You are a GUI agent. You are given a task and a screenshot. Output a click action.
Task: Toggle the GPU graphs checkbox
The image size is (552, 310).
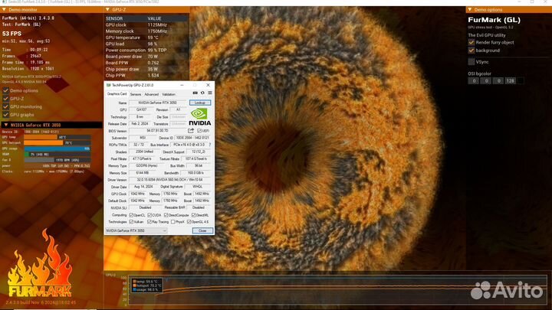[5, 115]
